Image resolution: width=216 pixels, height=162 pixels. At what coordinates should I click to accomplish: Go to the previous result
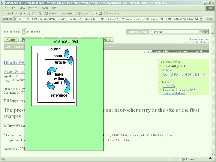click(x=181, y=51)
